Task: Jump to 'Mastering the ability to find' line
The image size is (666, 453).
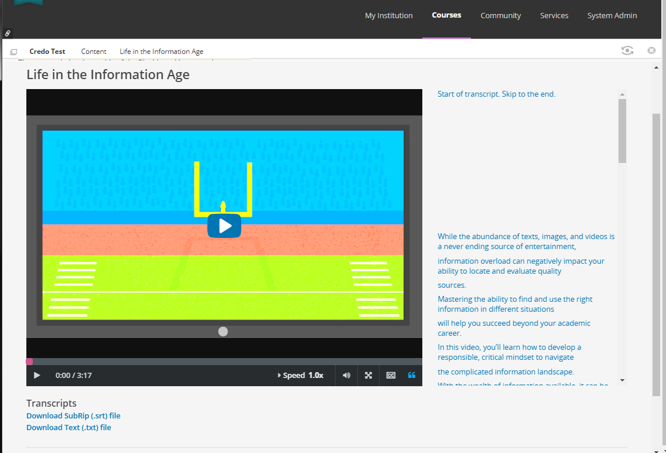Action: [515, 304]
